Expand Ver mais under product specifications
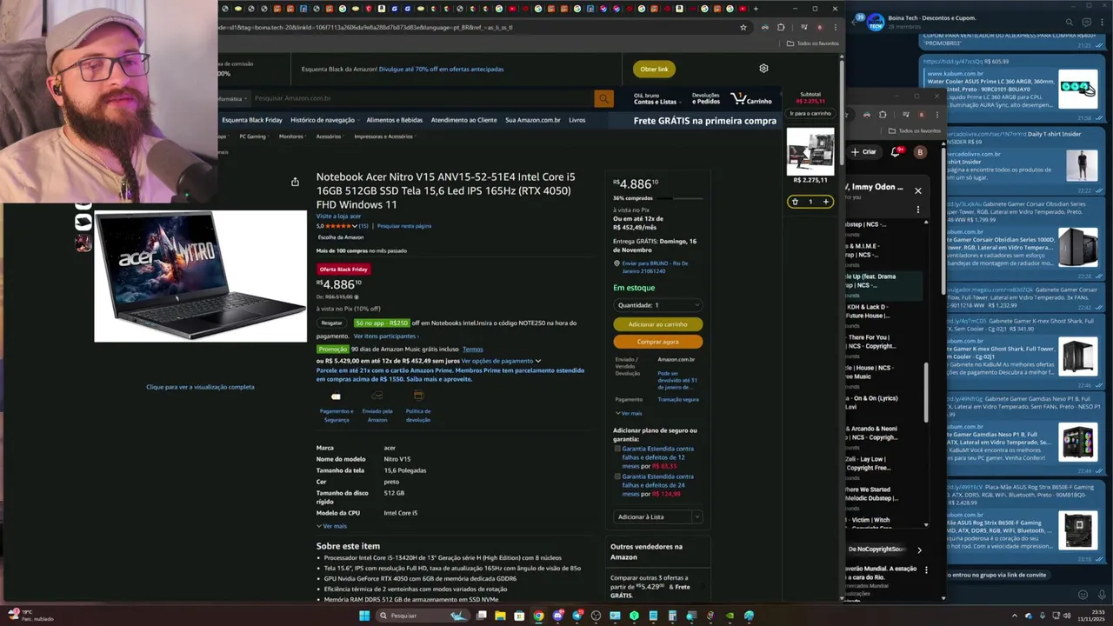Screen dimensions: 1113x626 pos(332,526)
